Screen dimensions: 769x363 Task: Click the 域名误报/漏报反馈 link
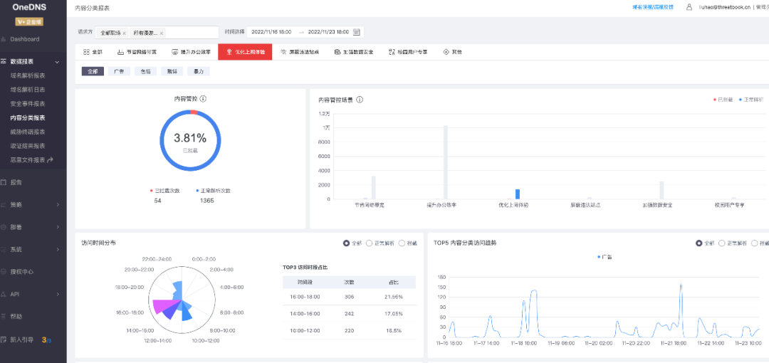click(x=653, y=7)
